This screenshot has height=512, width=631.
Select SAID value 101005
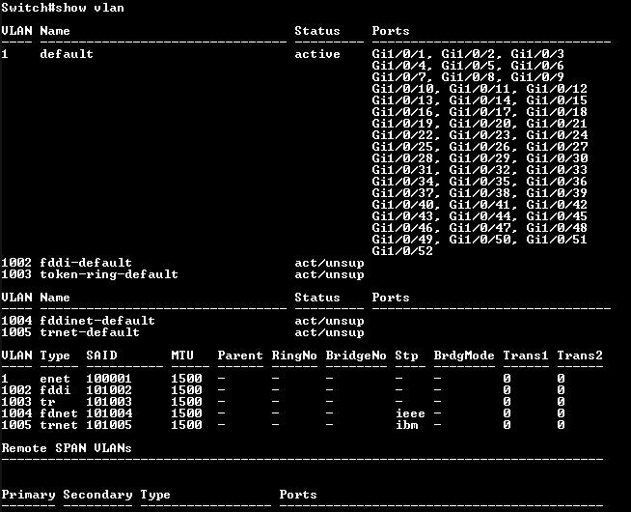click(109, 425)
